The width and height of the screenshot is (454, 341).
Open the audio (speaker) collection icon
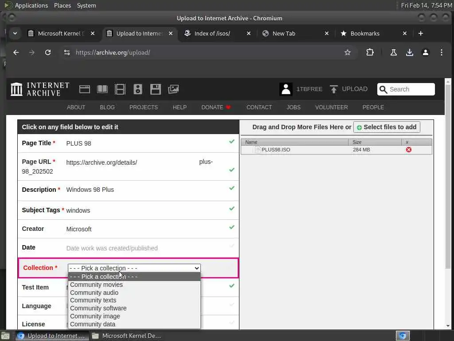[x=138, y=89]
